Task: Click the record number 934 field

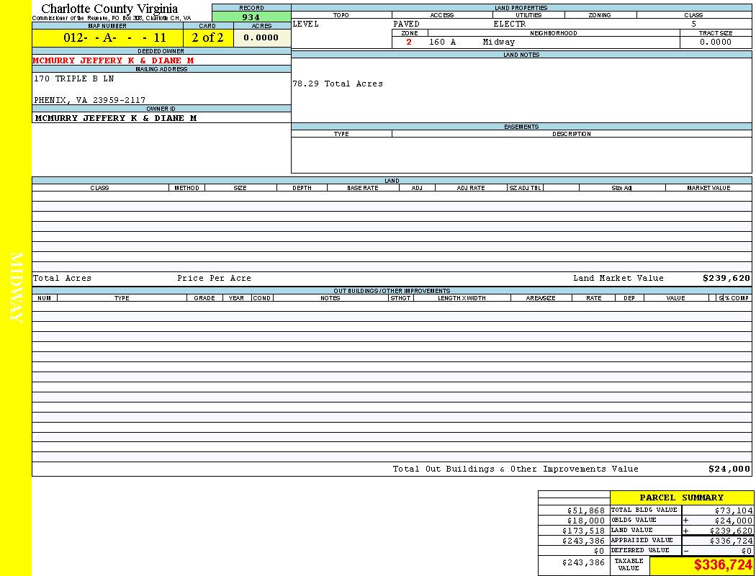Action: 251,17
